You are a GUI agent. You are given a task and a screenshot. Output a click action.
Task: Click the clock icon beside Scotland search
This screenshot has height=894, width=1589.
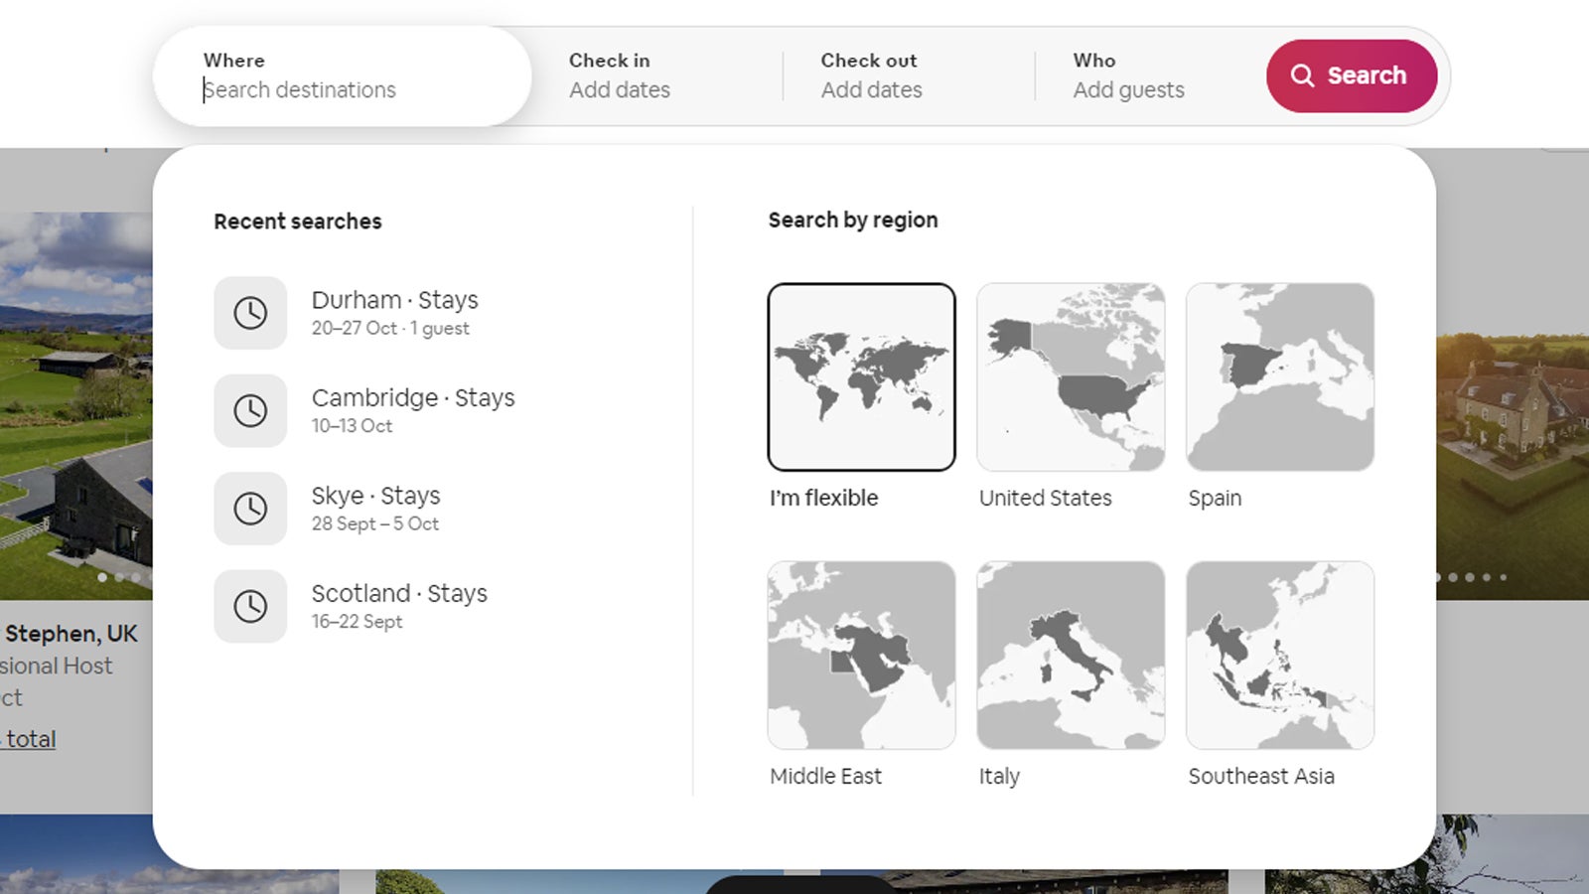(x=250, y=606)
